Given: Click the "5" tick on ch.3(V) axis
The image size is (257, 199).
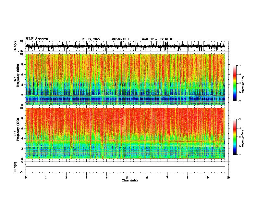Looking at the screenshot, I should 23,162.
